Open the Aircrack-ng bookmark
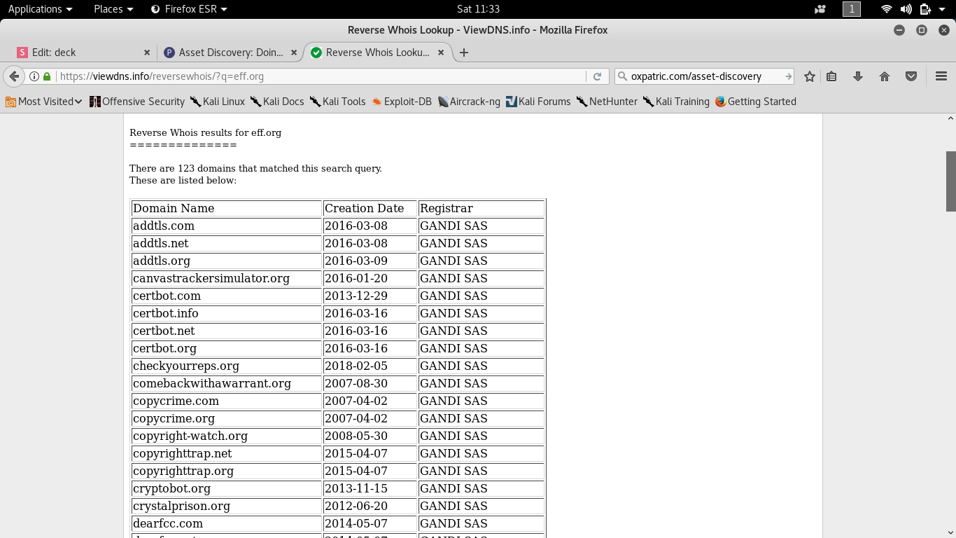This screenshot has width=956, height=538. (x=469, y=102)
